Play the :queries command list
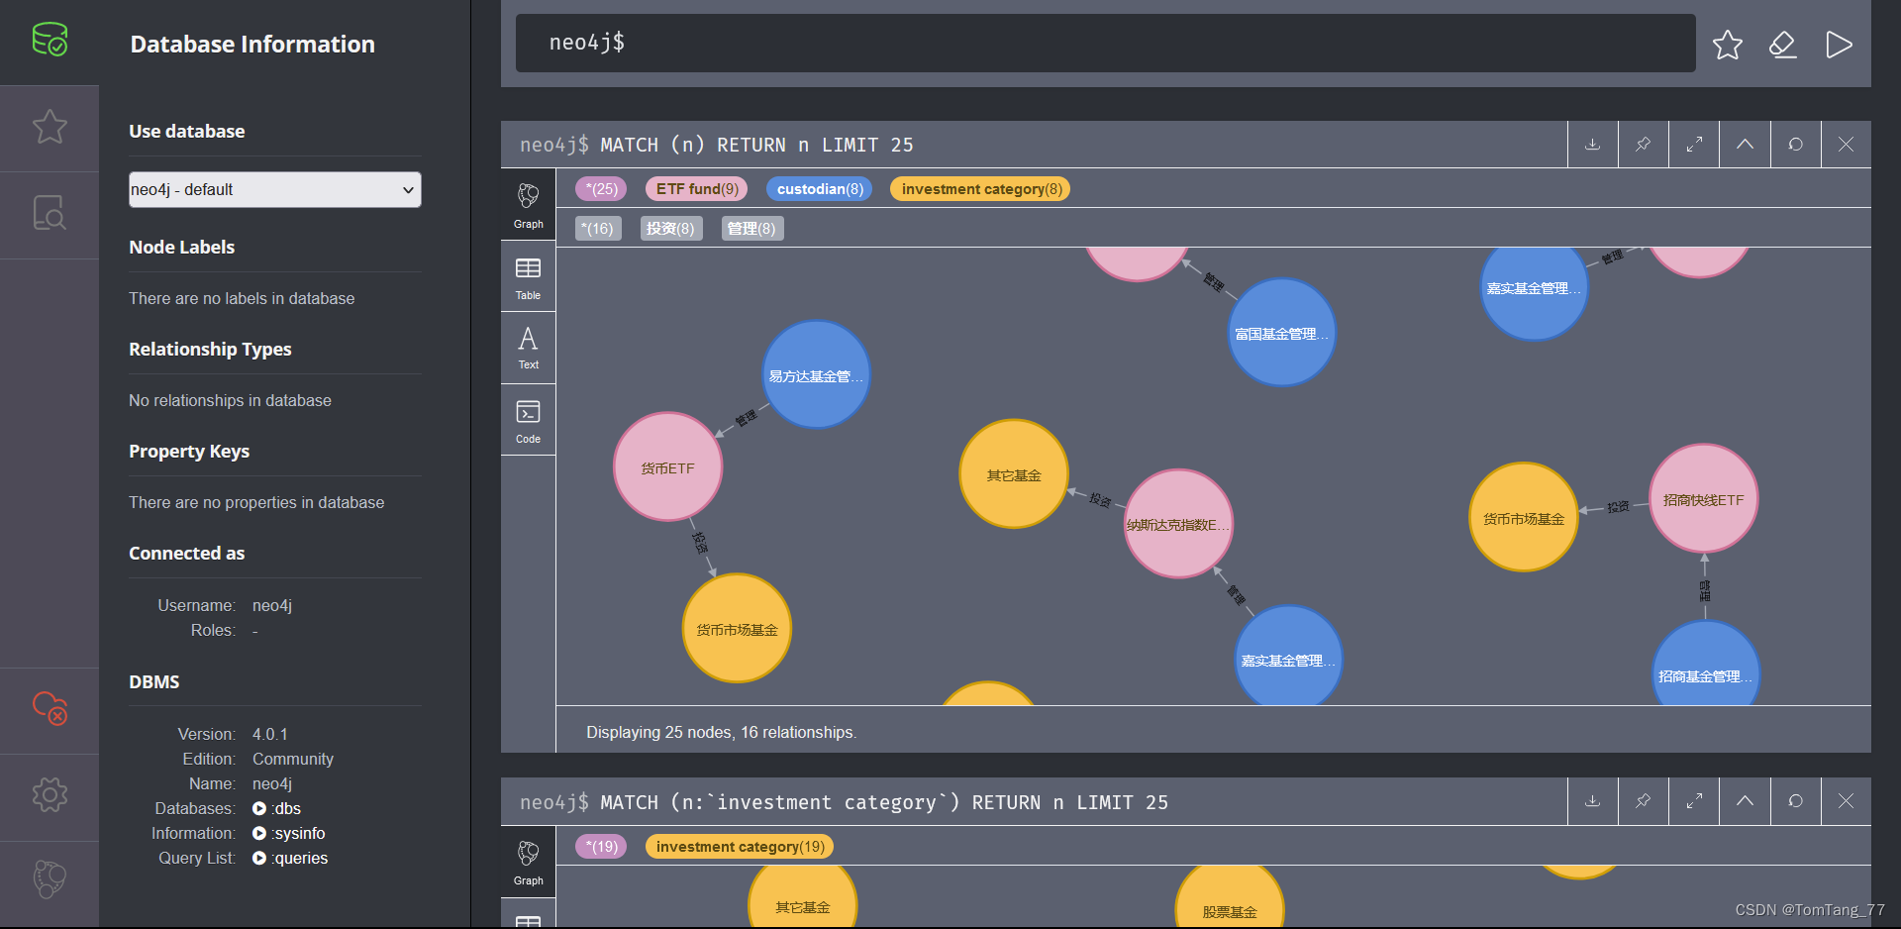 click(x=259, y=858)
